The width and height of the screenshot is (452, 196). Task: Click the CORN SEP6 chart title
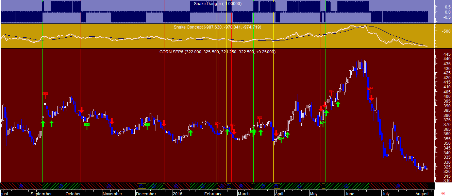(218, 52)
